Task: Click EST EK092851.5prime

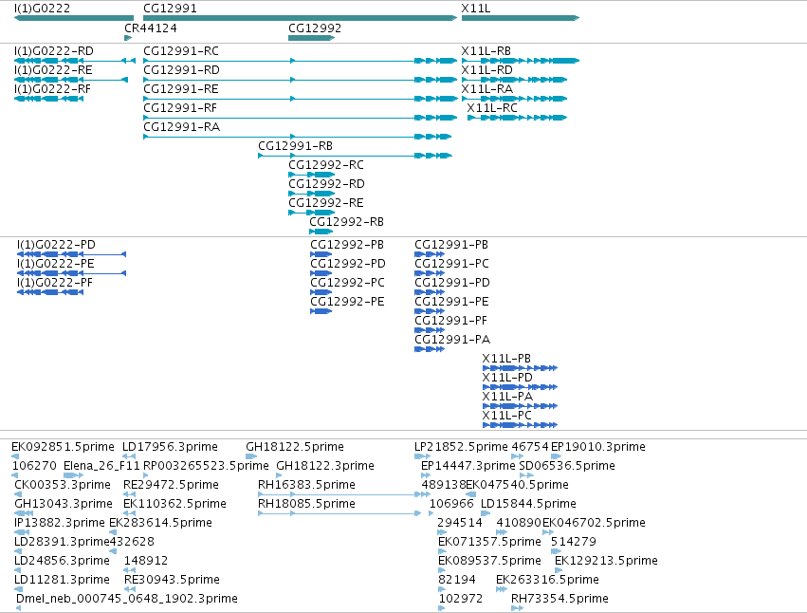Action: [63, 447]
